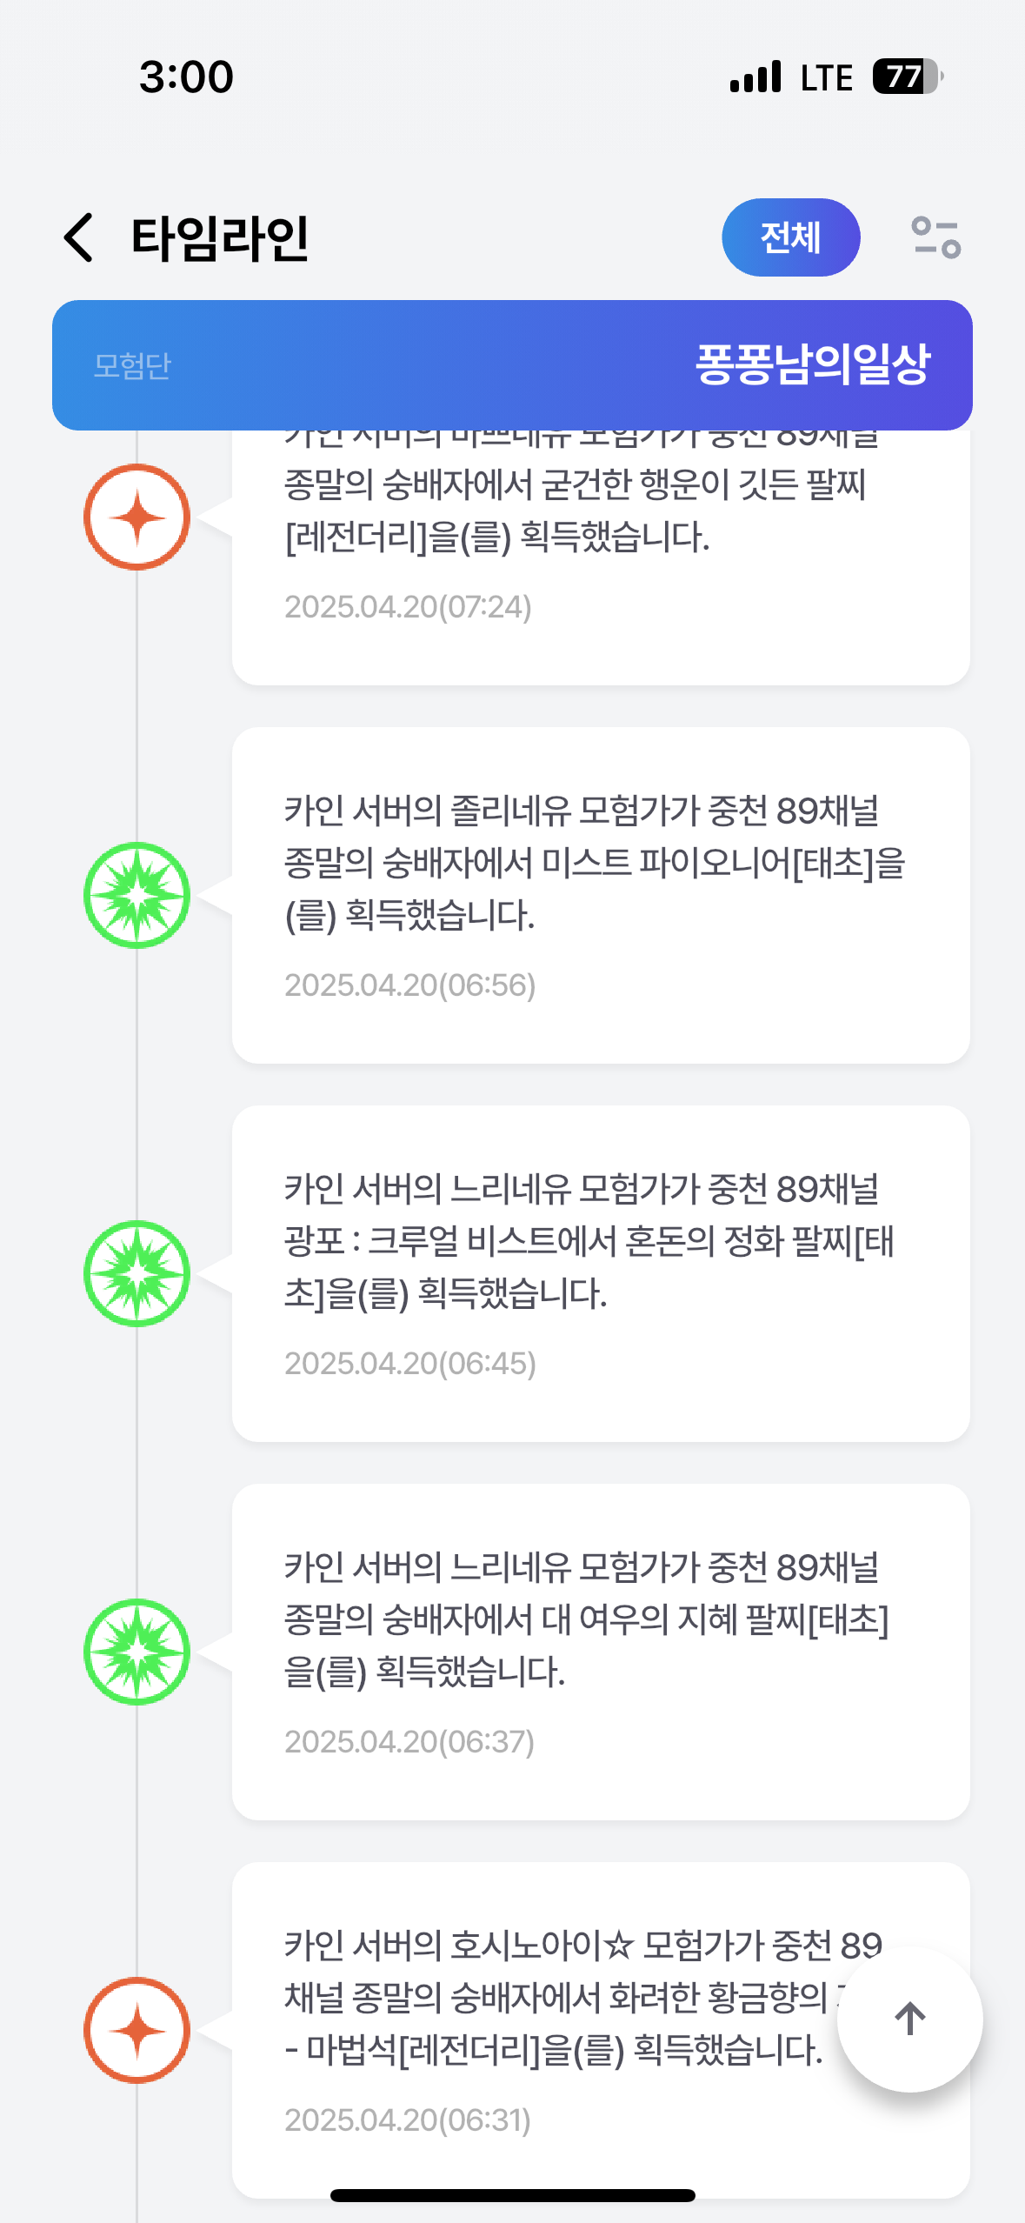Tap the green burst icon at 06:45

click(x=137, y=1273)
